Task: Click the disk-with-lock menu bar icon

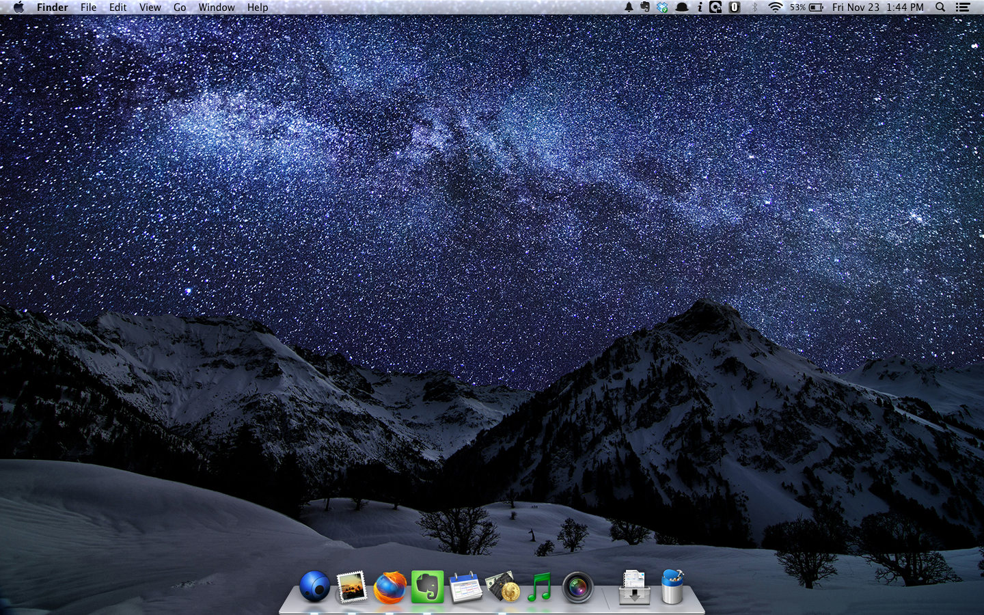Action: pyautogui.click(x=715, y=7)
